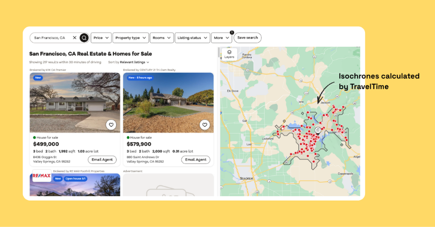Open the $579,900 listing photo
Screen dimensions: 435x227
pos(168,103)
